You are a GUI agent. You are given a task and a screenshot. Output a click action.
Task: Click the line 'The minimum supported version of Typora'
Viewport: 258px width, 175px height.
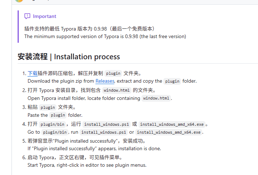(x=105, y=36)
